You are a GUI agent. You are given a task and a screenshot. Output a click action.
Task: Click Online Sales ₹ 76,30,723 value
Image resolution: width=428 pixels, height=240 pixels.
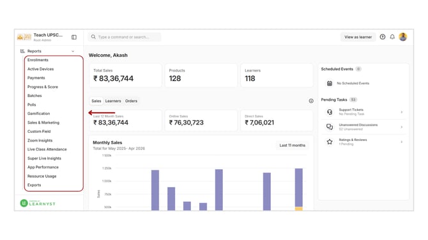click(186, 123)
